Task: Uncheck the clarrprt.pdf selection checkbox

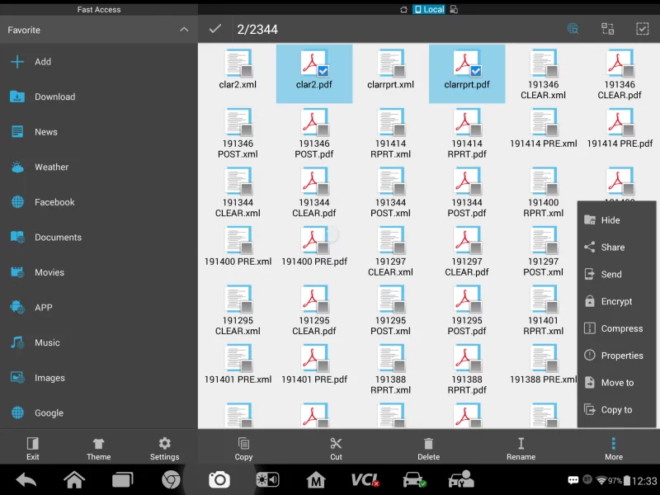Action: pos(476,71)
